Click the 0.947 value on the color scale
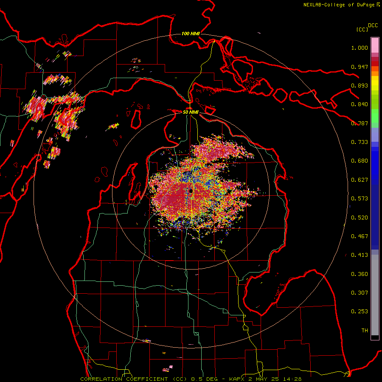This screenshot has height=382, width=382. 360,67
